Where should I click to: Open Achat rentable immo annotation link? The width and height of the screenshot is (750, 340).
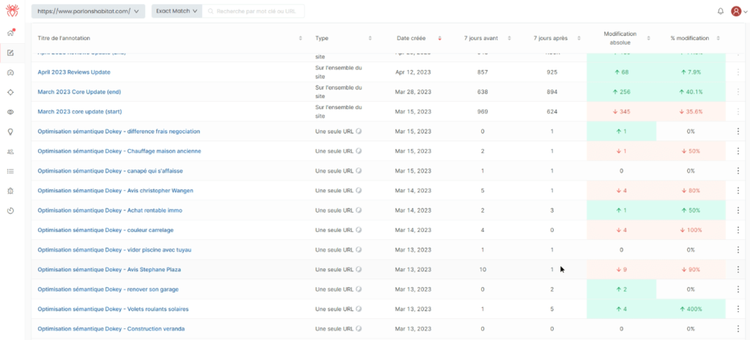point(110,210)
